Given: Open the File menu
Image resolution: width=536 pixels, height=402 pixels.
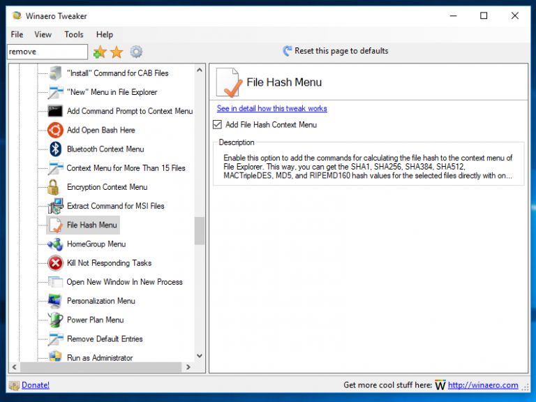Looking at the screenshot, I should click(17, 34).
